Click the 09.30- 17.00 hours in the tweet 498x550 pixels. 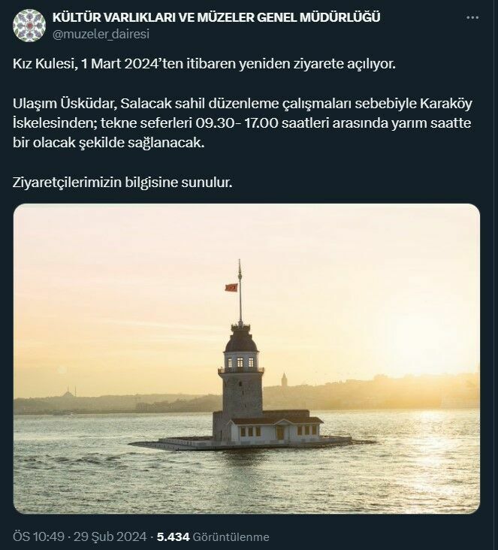click(x=237, y=123)
